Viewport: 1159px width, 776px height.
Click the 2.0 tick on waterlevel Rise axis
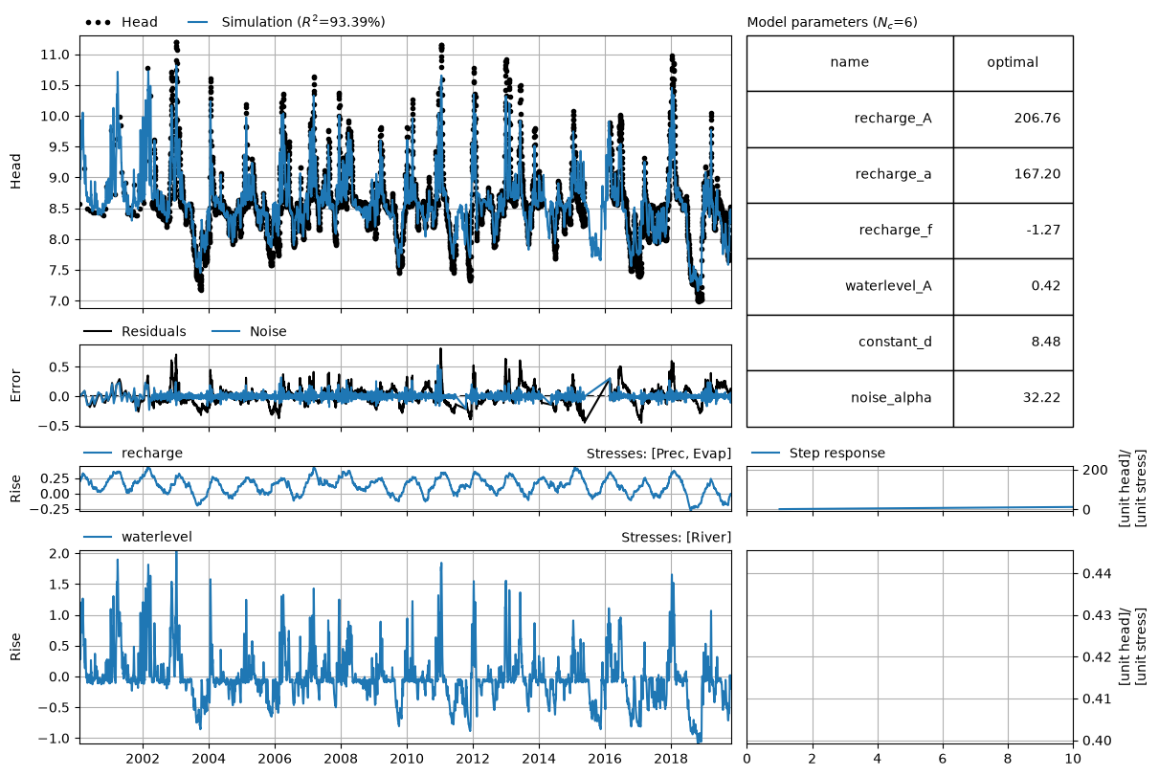[60, 554]
